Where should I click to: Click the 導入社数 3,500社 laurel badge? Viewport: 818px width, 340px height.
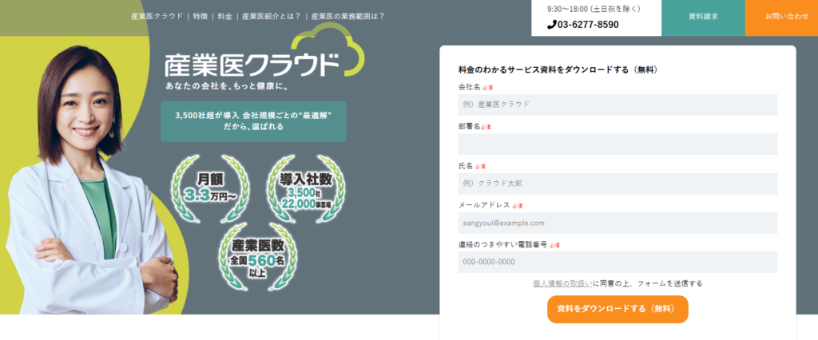306,189
